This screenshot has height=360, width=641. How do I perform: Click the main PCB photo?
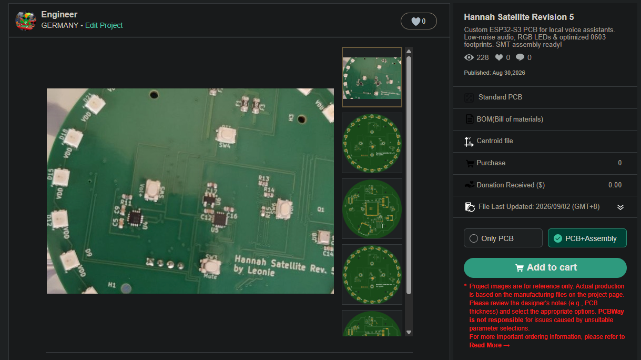[190, 191]
